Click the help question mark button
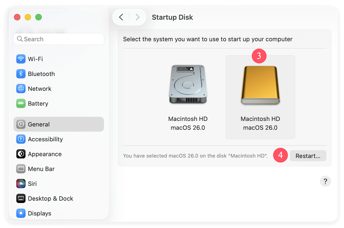The width and height of the screenshot is (344, 228). coord(325,181)
